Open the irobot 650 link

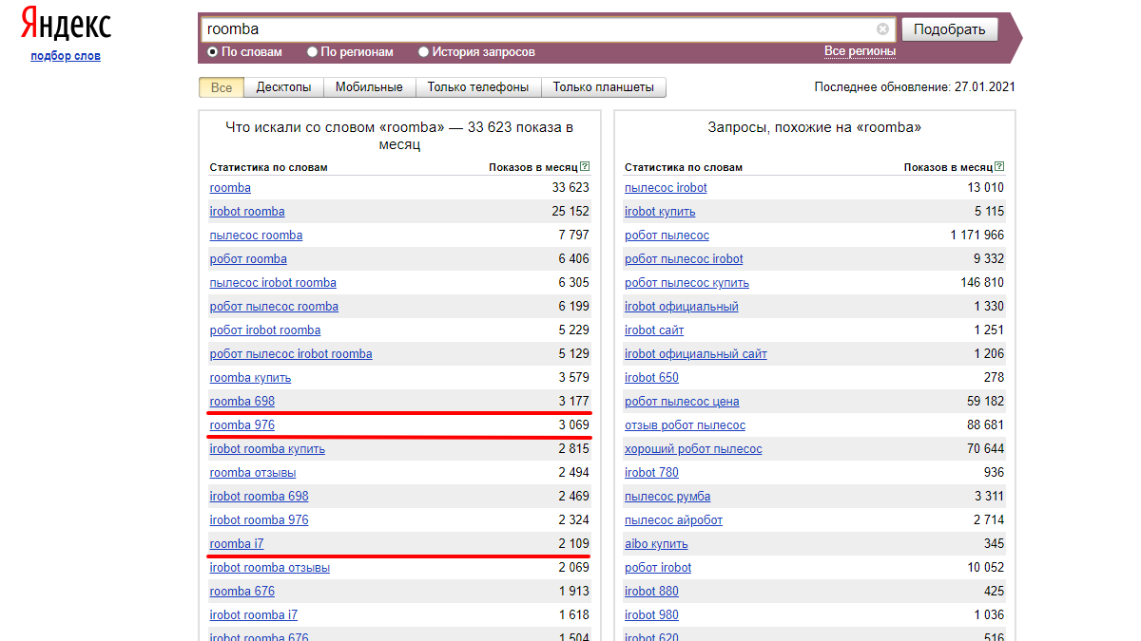click(651, 378)
